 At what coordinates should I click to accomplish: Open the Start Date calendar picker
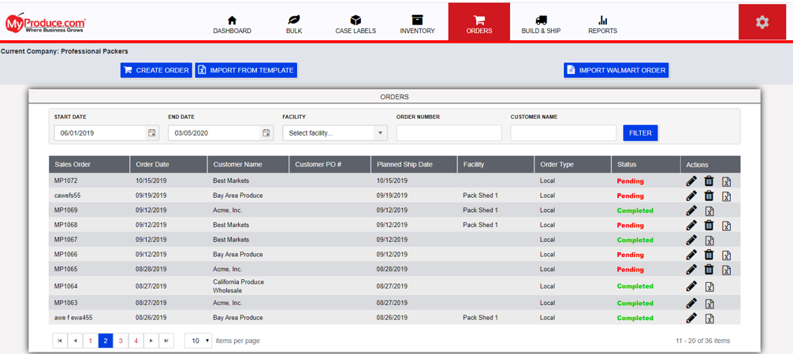click(x=152, y=133)
